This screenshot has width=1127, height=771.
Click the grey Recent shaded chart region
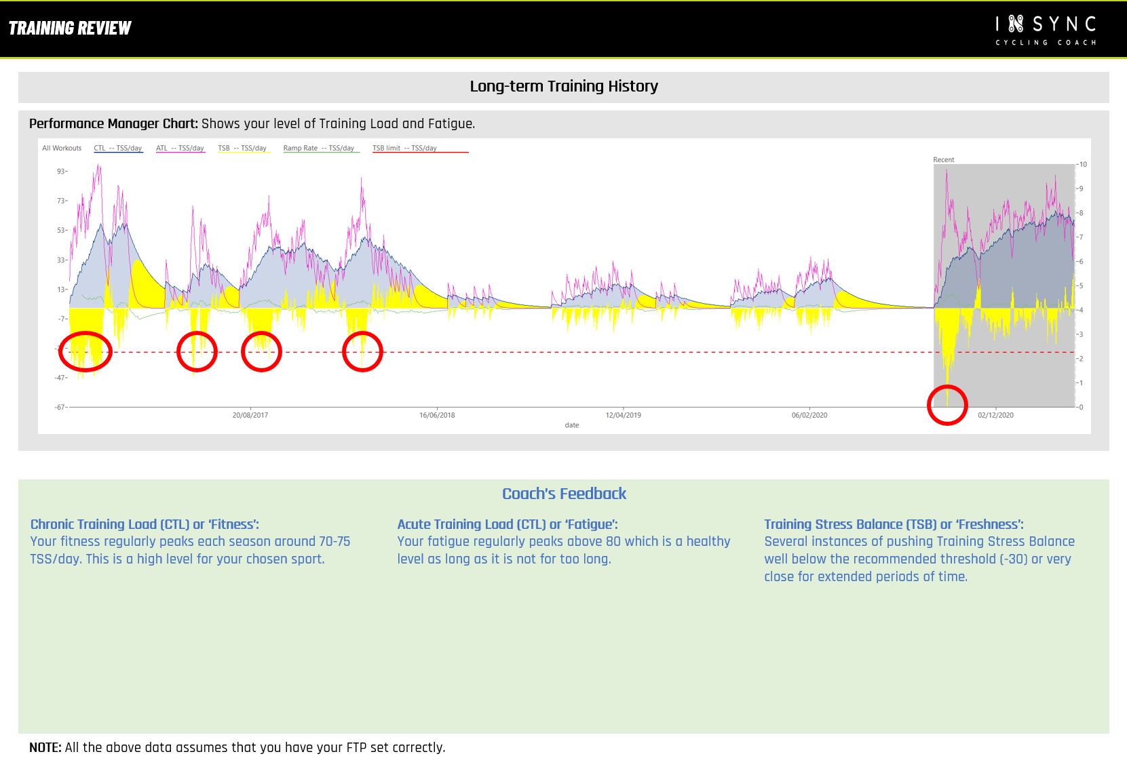click(1004, 285)
